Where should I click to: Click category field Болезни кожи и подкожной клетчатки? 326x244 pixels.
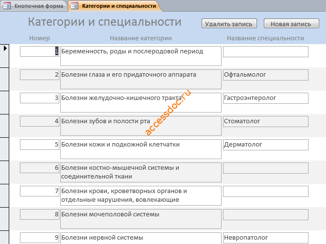141,149
